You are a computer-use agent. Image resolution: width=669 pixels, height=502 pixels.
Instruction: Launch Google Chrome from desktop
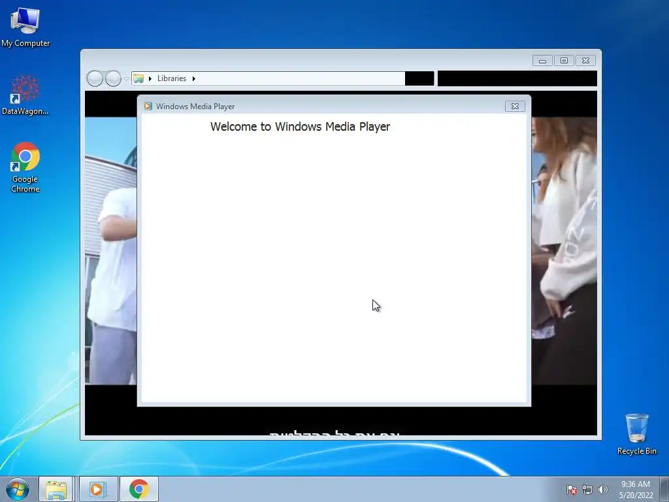click(25, 167)
